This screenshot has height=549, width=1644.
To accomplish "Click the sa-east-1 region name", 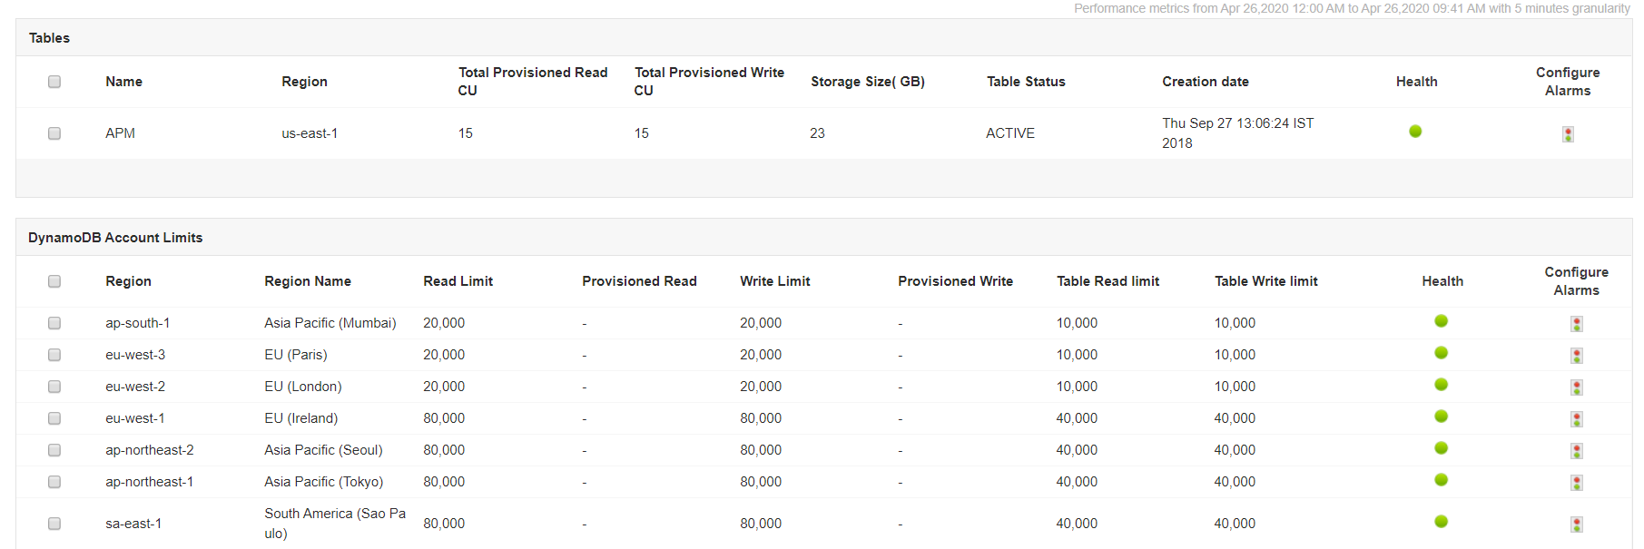I will click(x=133, y=524).
